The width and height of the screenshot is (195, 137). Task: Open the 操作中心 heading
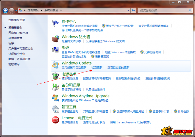click(x=69, y=22)
